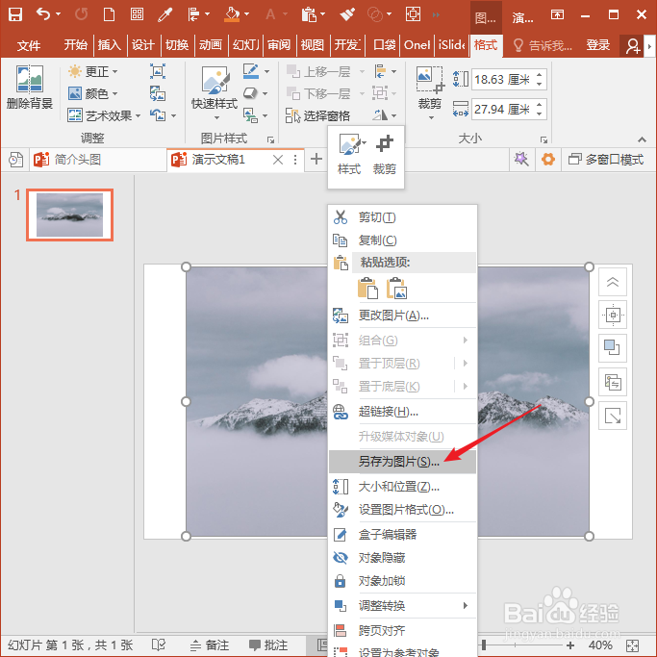This screenshot has width=657, height=657.
Task: Choose Hyperlink (超链接) menu item
Action: [x=403, y=412]
